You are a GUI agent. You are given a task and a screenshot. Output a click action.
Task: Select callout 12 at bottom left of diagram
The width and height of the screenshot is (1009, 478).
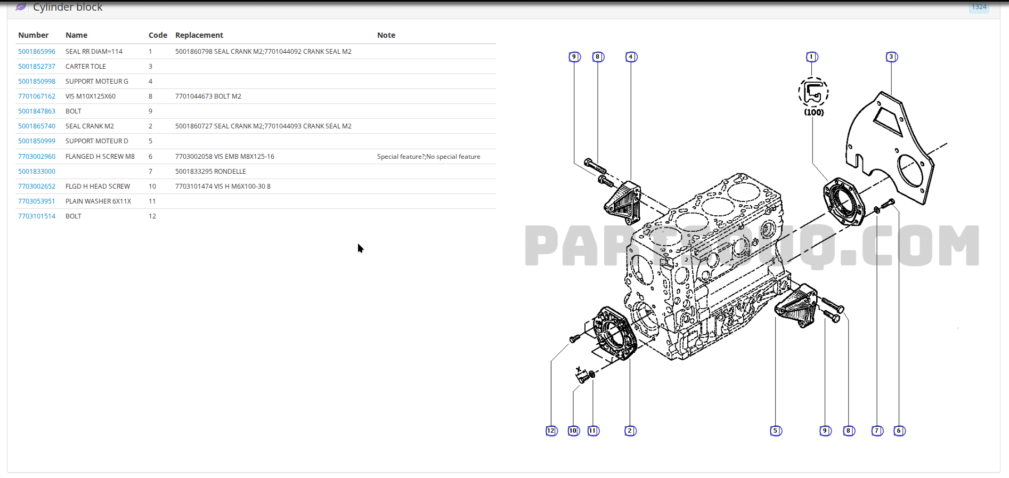coord(551,431)
